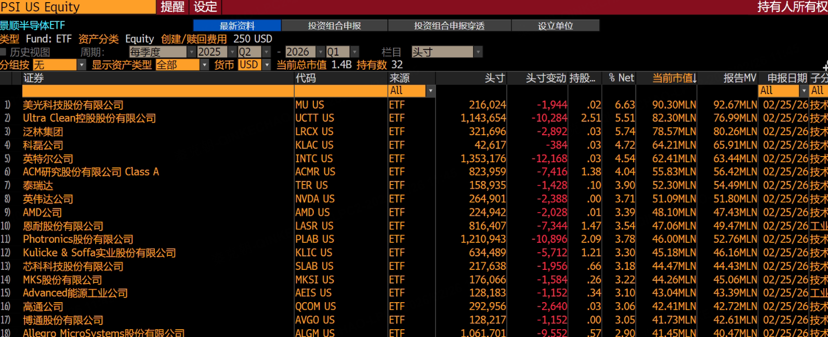This screenshot has height=337, width=828.
Task: Switch to the 投资组合申报穿透 tab
Action: pos(450,25)
